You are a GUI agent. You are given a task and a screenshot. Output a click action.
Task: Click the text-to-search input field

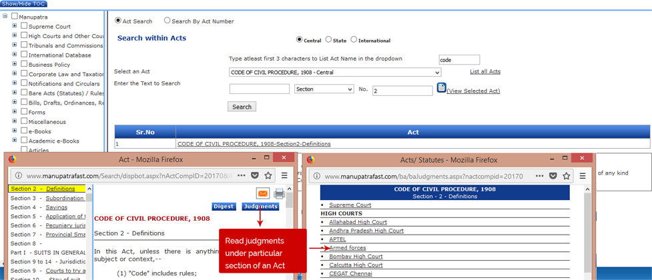[259, 89]
